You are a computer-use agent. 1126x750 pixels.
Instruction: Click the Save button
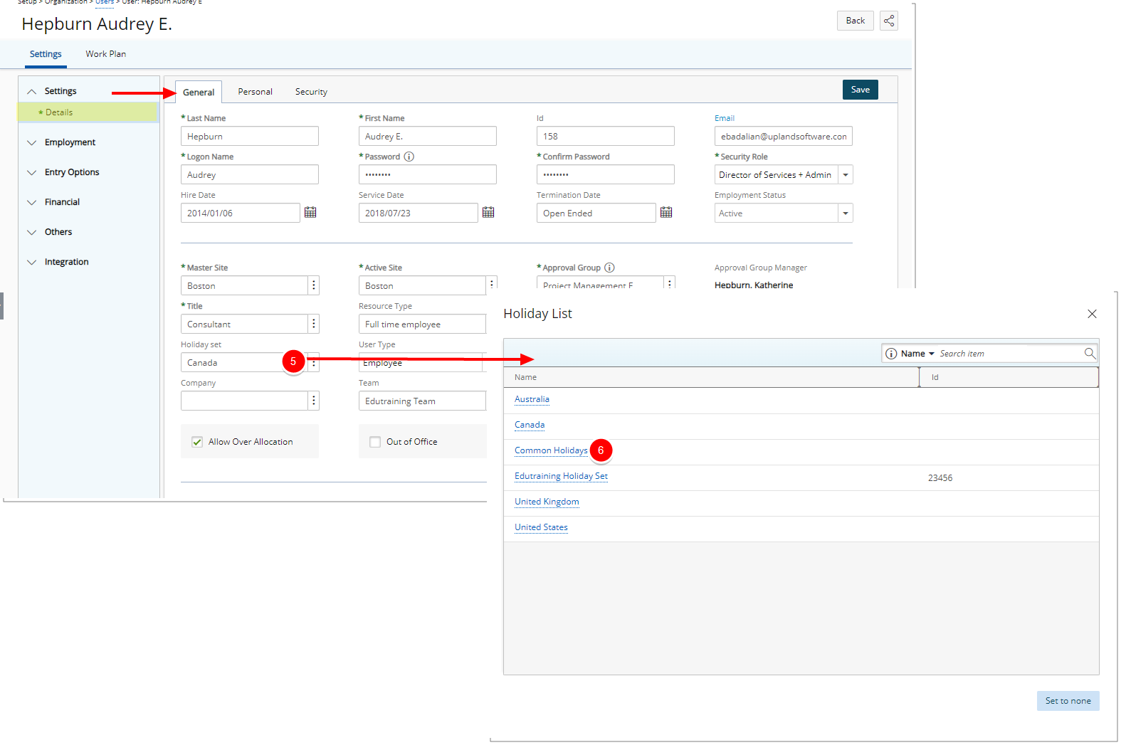[x=860, y=90]
